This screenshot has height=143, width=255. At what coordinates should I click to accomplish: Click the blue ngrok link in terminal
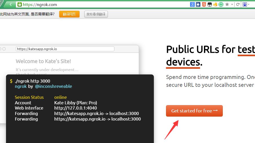coord(21,86)
